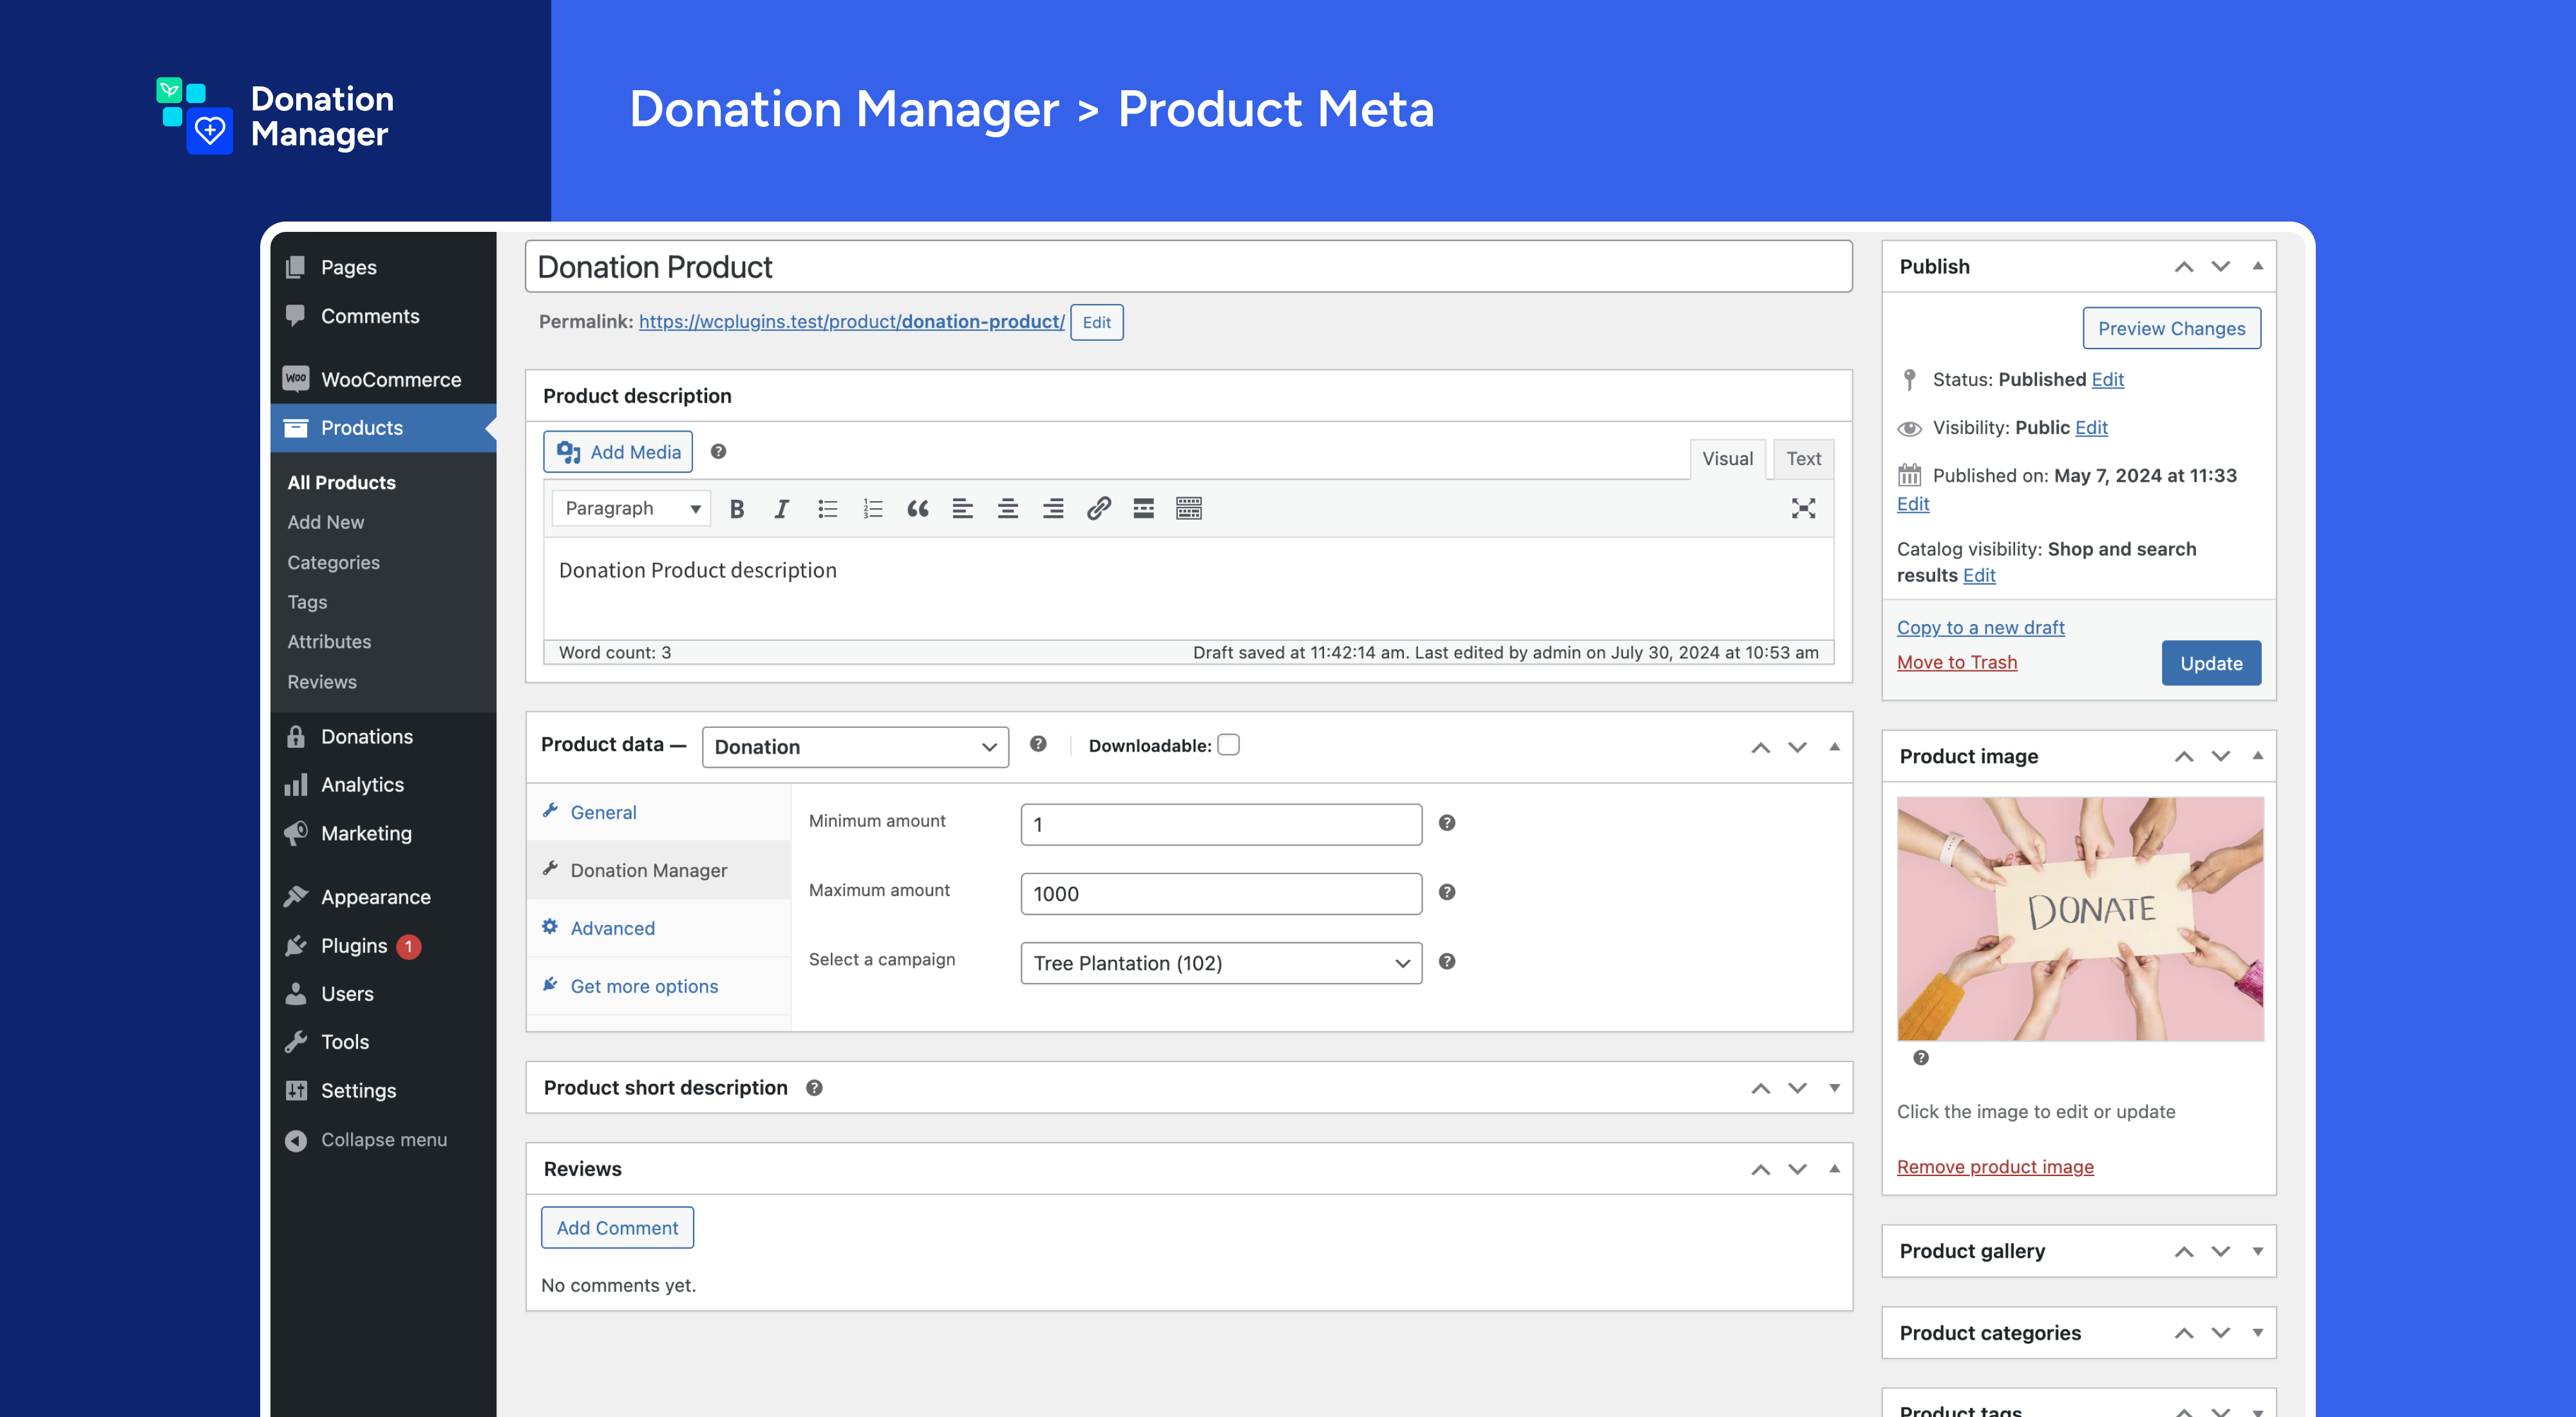Image resolution: width=2576 pixels, height=1417 pixels.
Task: Show help for Maximum amount
Action: pos(1446,892)
